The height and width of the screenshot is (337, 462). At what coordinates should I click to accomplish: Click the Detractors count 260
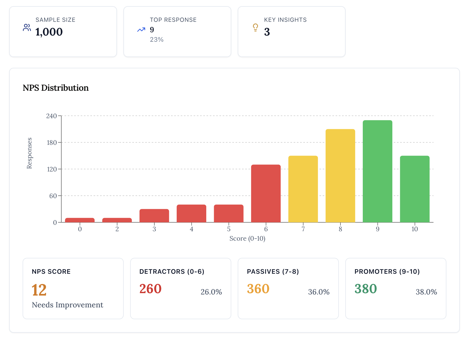pos(150,289)
